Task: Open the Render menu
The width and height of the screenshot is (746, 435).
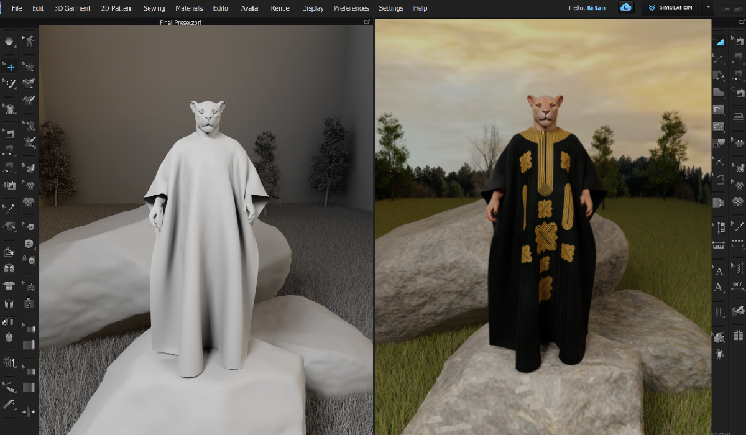Action: (281, 8)
